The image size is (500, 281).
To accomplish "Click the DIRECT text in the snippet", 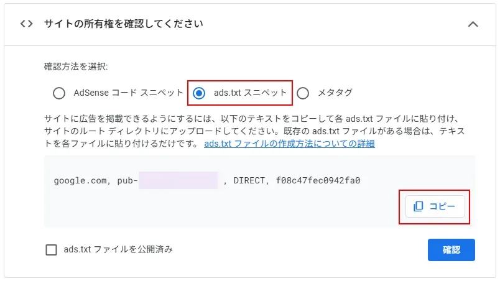I will tap(249, 181).
